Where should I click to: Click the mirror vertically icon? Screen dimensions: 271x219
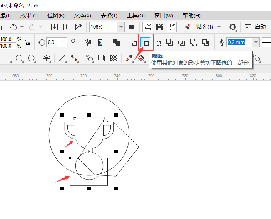pos(100,42)
